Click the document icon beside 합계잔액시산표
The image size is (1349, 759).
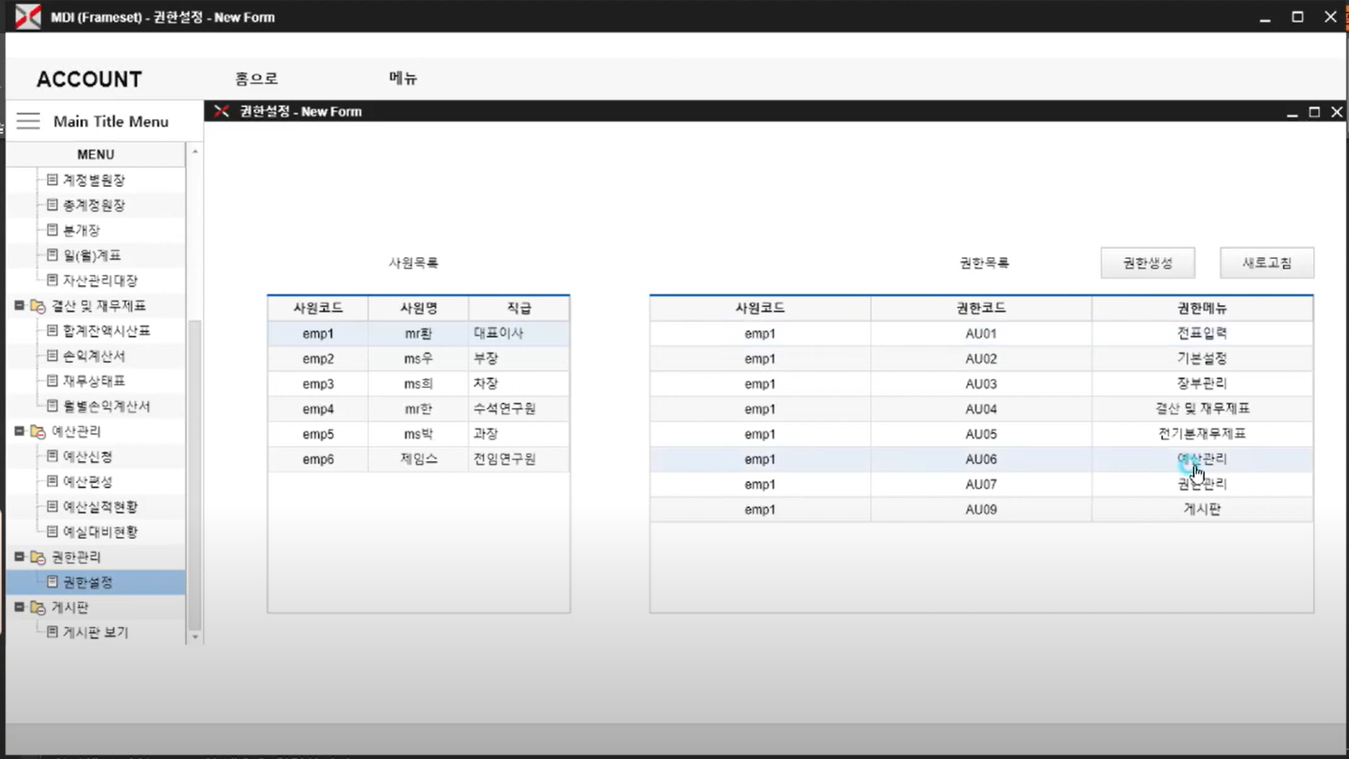pos(52,330)
